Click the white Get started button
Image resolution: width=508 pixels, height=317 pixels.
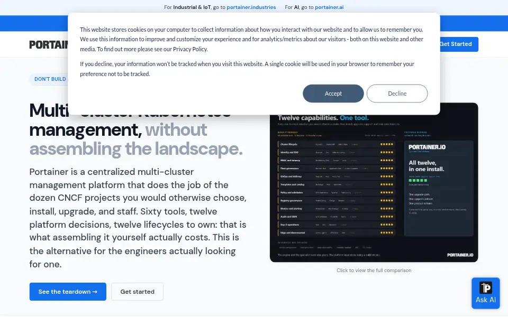137,292
